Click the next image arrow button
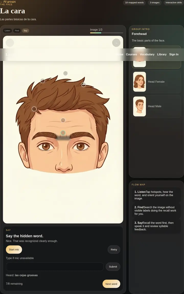 point(116,43)
